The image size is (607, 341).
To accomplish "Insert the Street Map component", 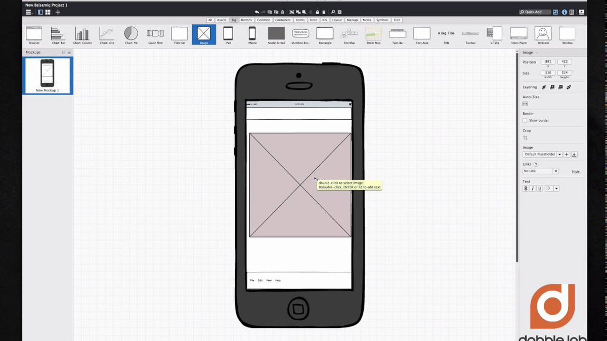I will coord(374,35).
